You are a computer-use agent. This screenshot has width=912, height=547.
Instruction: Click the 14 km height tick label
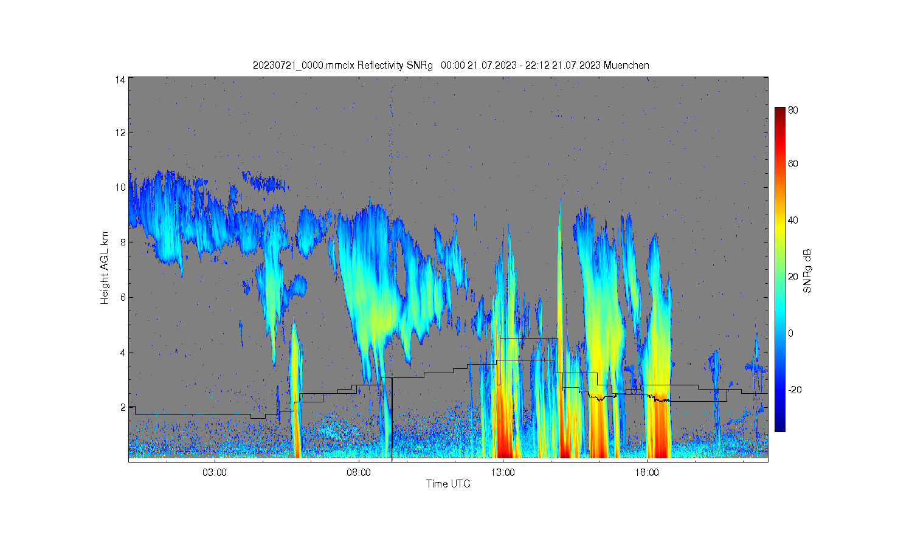pyautogui.click(x=120, y=80)
